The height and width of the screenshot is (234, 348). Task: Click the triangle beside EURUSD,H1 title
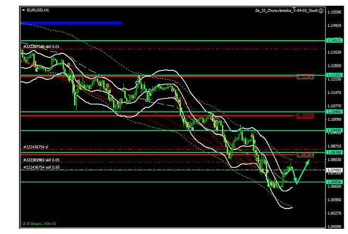[23, 10]
